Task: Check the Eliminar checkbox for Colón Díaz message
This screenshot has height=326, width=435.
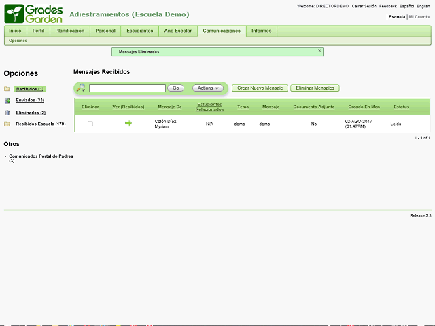Action: click(90, 124)
